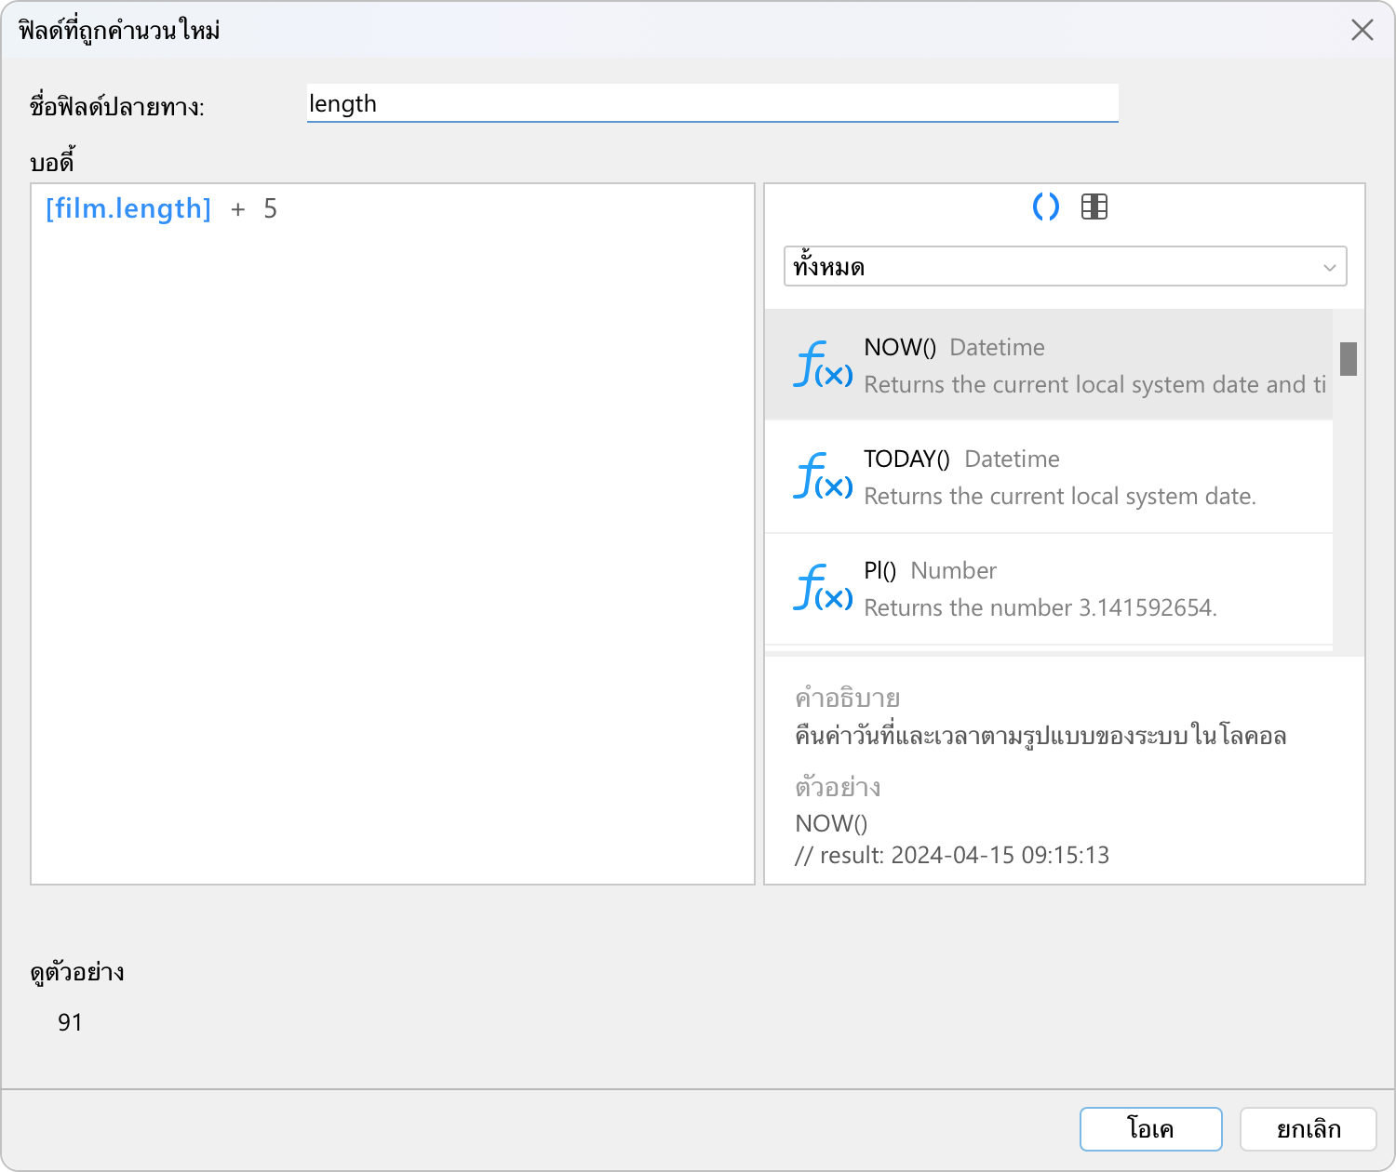
Task: Click the chevron arrow of the category combo box
Action: point(1329,268)
